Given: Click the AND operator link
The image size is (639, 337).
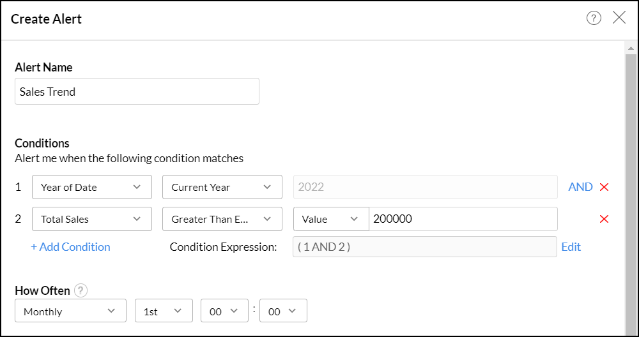Looking at the screenshot, I should 580,187.
